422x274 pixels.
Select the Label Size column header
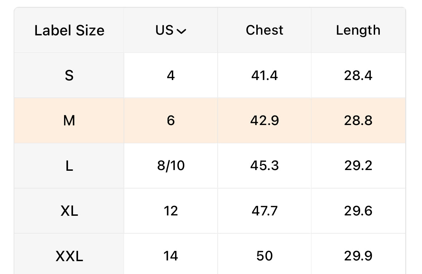click(x=69, y=30)
